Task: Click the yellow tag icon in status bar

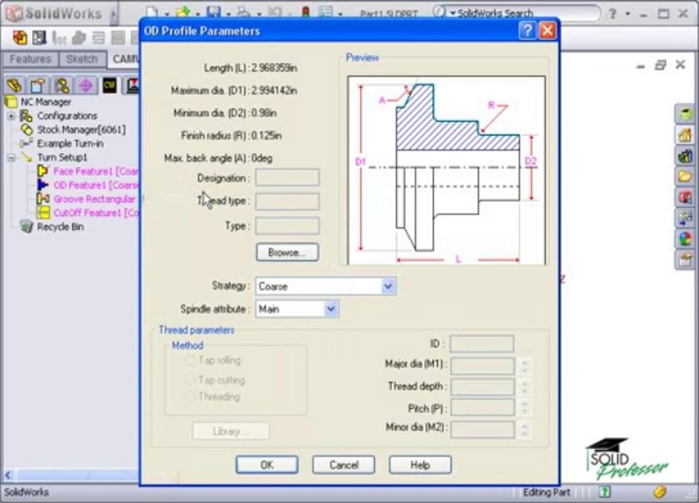Action: (x=660, y=492)
